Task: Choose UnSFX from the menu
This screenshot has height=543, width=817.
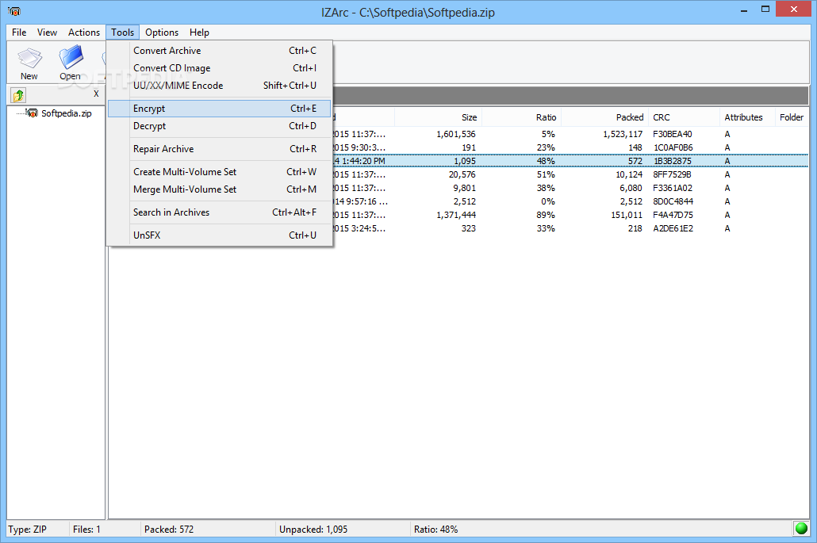Action: pyautogui.click(x=220, y=235)
